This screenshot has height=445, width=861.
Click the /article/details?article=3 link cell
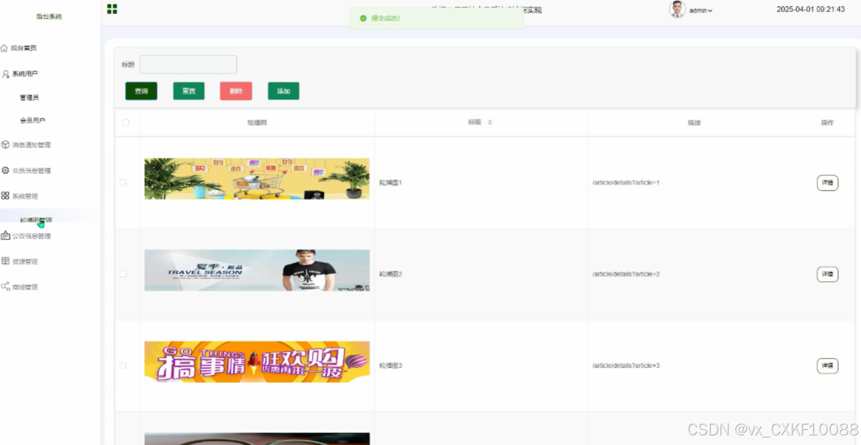coord(626,365)
